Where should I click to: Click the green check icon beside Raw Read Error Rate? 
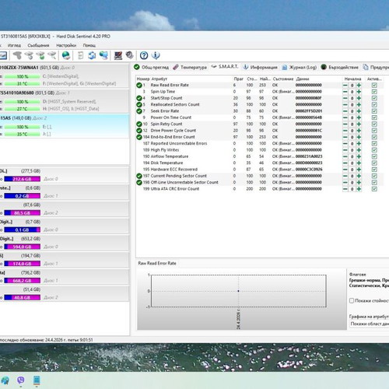139,85
